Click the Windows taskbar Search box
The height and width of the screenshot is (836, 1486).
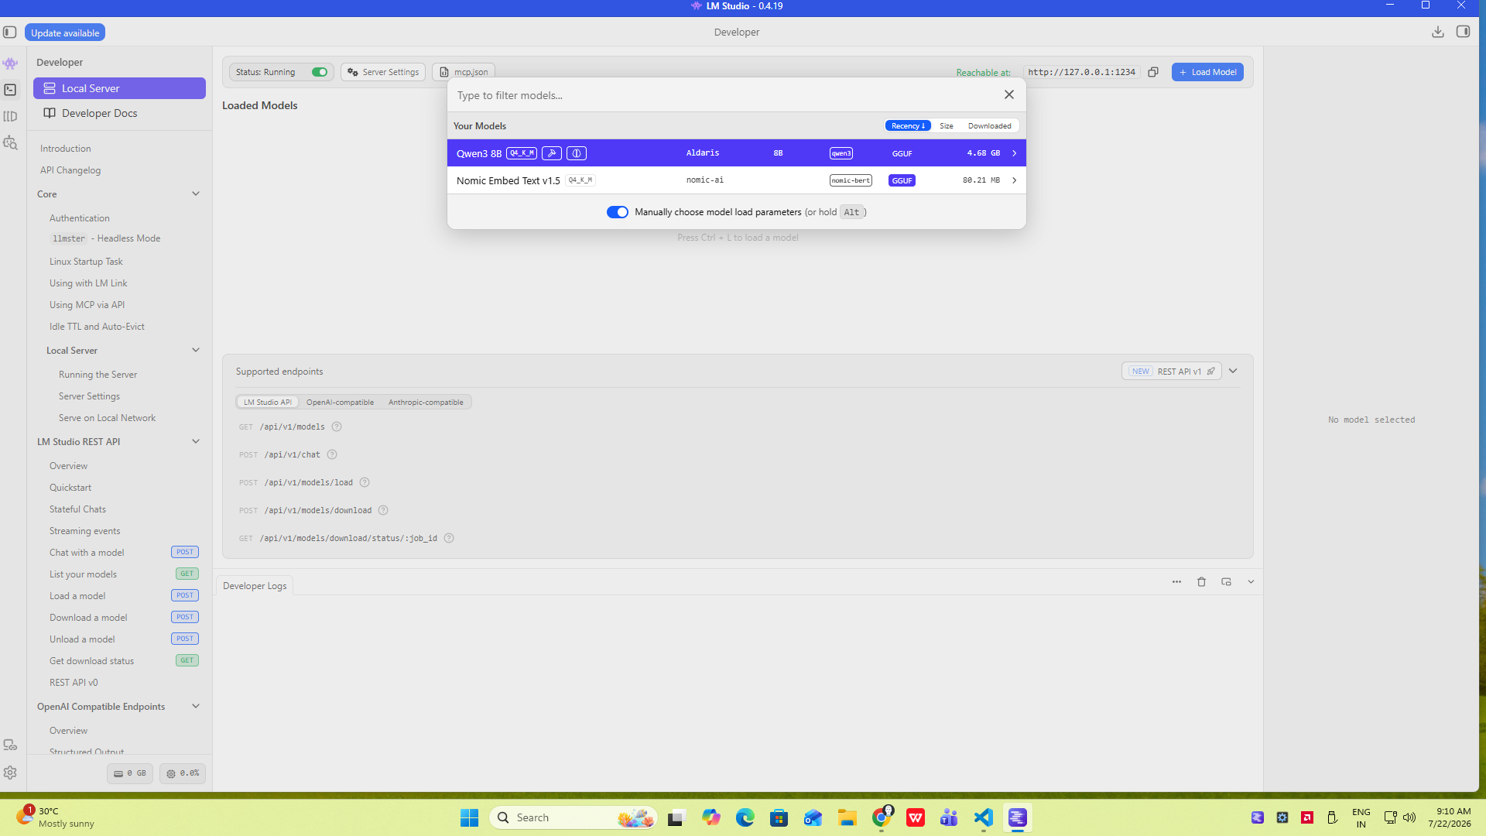(574, 817)
